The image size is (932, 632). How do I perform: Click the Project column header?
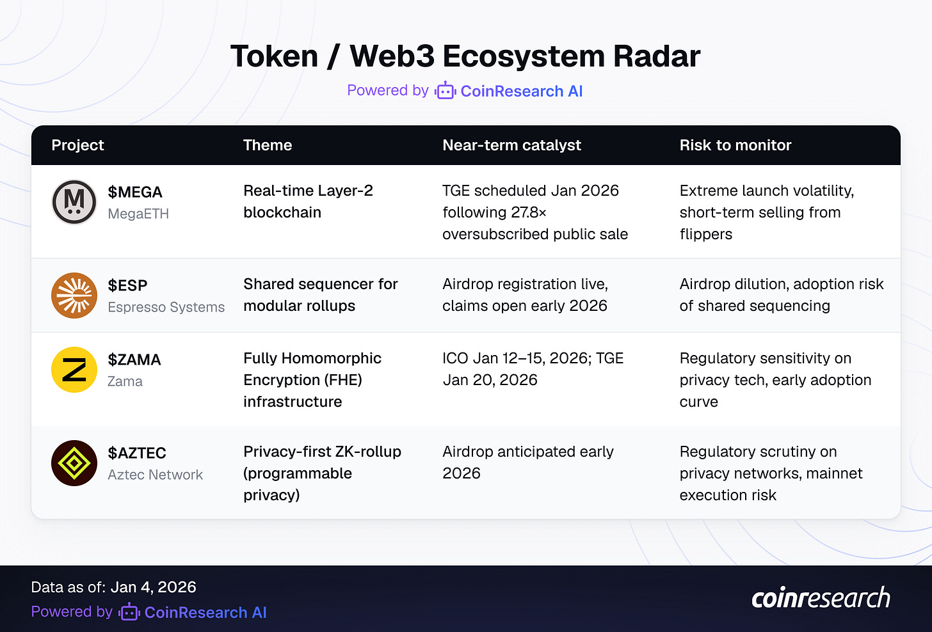pos(77,145)
